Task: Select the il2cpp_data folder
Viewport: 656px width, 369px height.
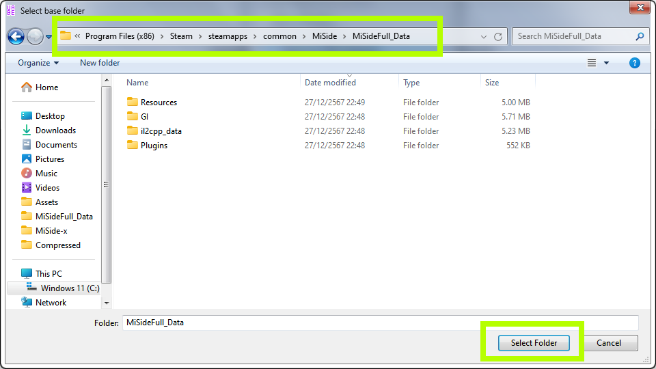Action: (x=154, y=131)
